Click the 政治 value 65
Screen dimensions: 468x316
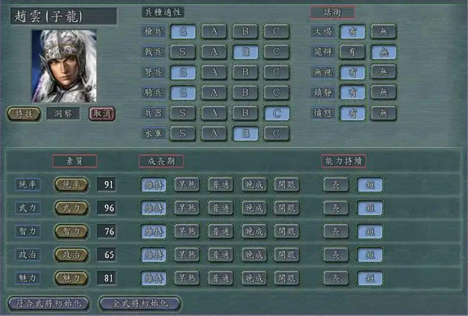pos(107,255)
